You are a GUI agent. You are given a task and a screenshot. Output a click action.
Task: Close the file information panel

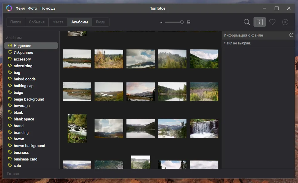pyautogui.click(x=291, y=35)
